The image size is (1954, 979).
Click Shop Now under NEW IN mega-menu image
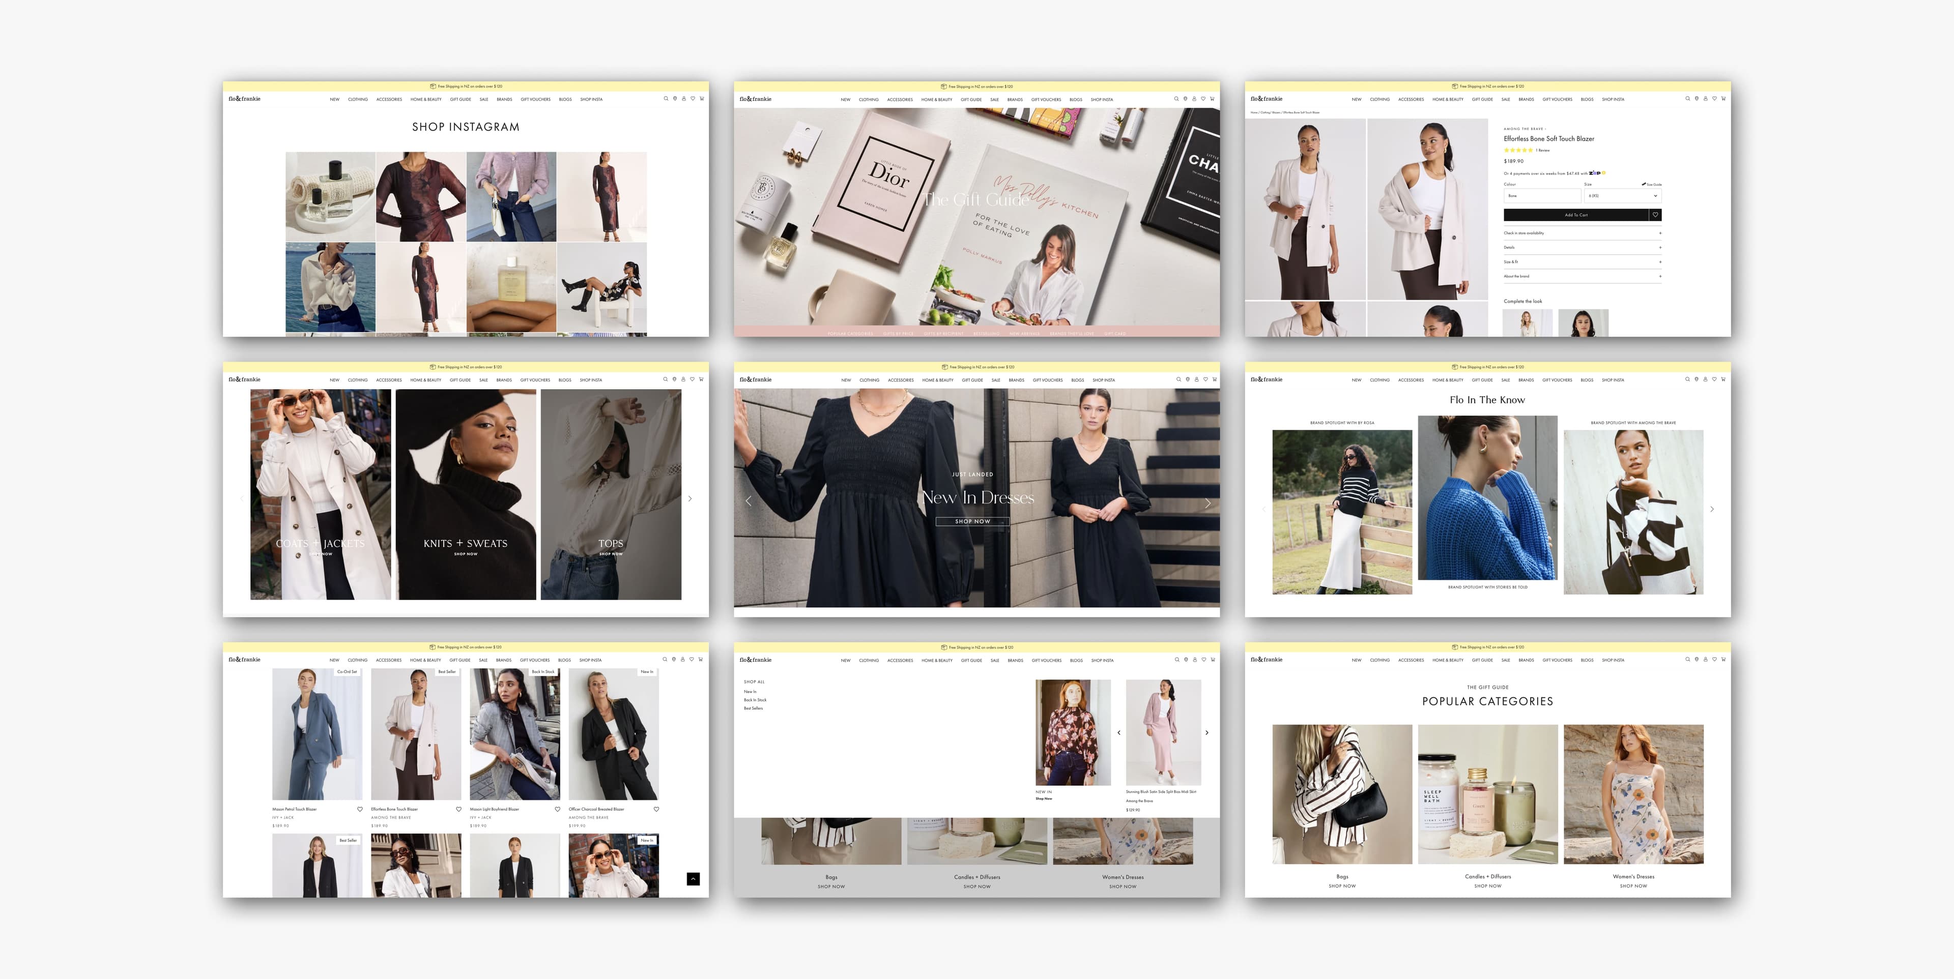(1044, 798)
